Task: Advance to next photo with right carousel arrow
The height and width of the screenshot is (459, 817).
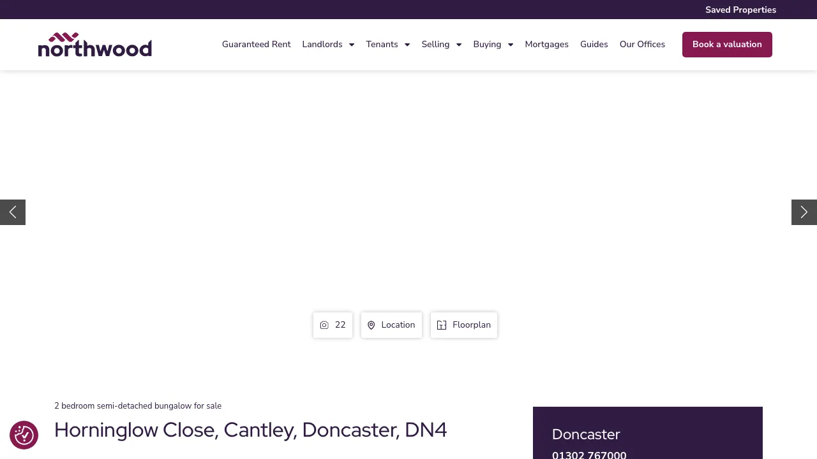Action: pos(804,212)
